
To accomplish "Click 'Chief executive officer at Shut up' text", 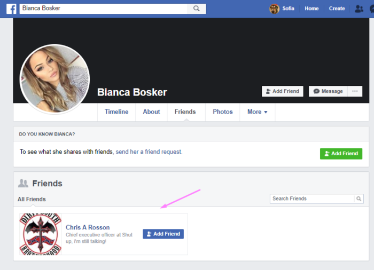I will click(99, 238).
